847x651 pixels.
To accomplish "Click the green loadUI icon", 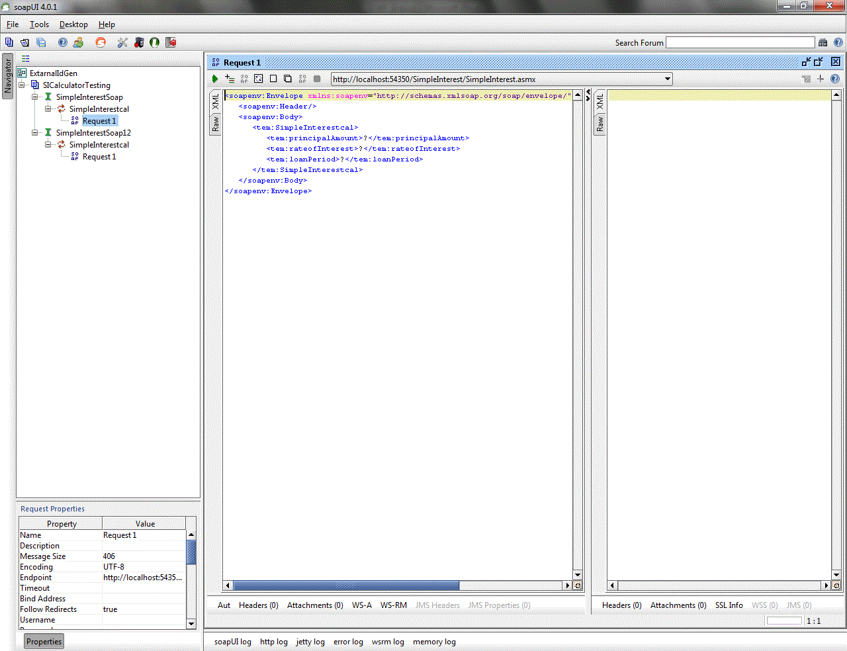I will pyautogui.click(x=154, y=42).
